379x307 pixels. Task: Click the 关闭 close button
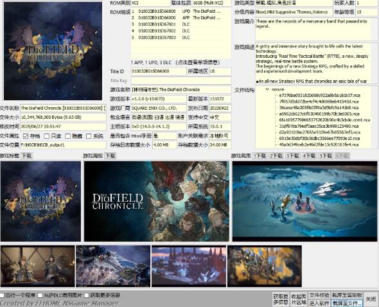click(x=371, y=299)
